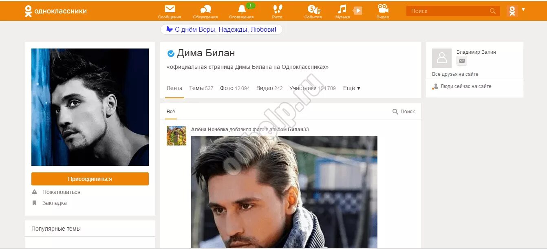Click the Присоединиться button
547x249 pixels.
pos(90,179)
